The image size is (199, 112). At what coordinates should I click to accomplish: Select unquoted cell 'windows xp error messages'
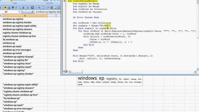point(25,50)
